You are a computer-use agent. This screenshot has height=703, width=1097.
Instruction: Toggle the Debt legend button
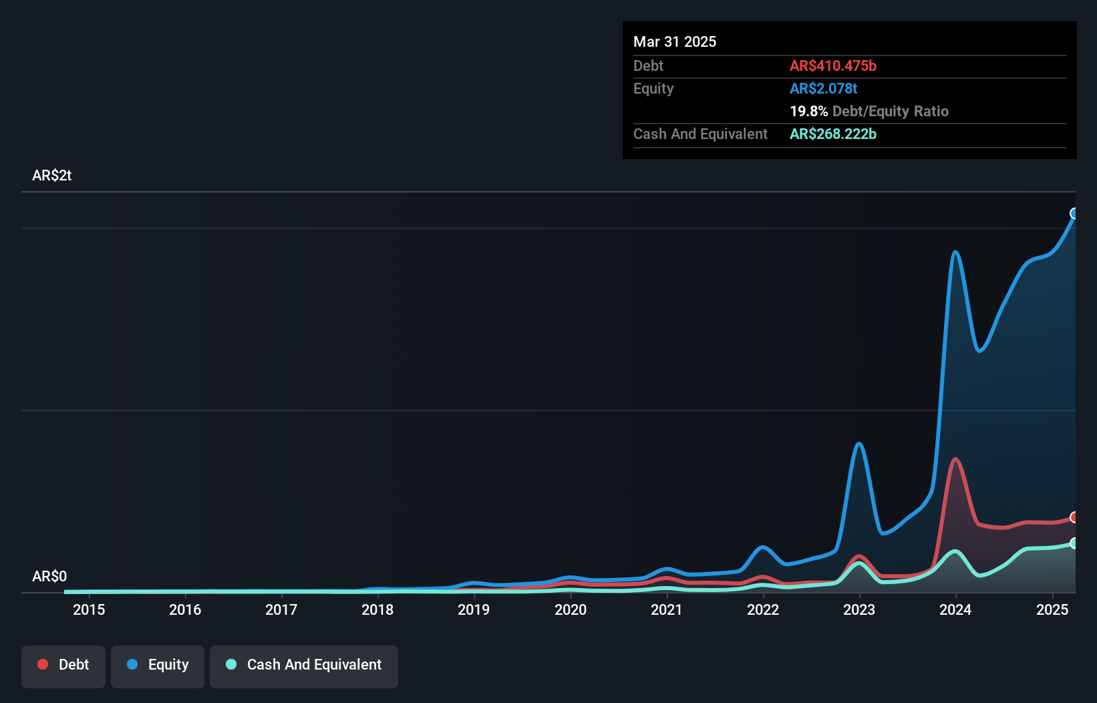[x=63, y=666]
